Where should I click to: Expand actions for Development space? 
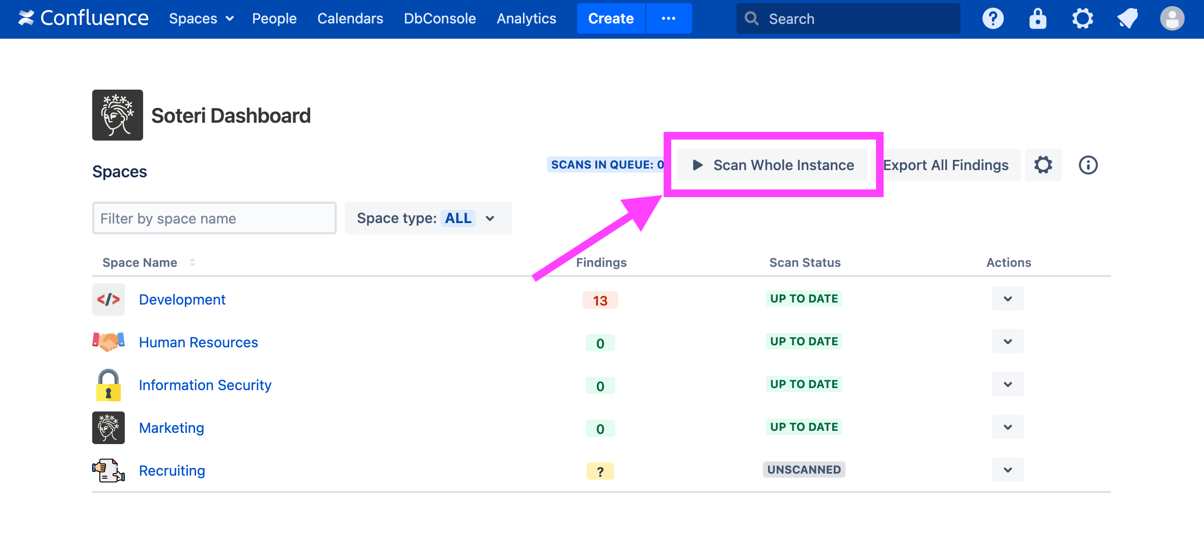click(x=1007, y=299)
